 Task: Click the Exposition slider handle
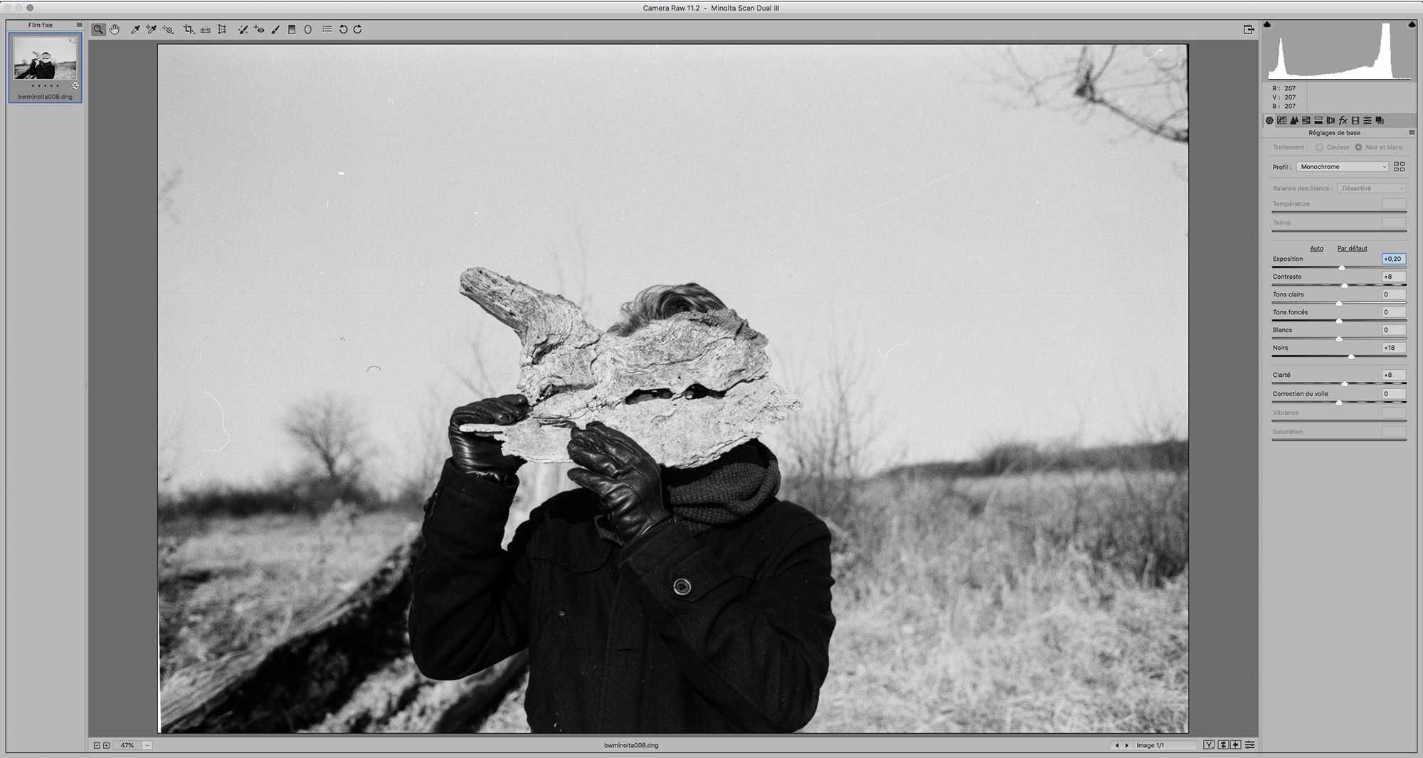pos(1342,267)
